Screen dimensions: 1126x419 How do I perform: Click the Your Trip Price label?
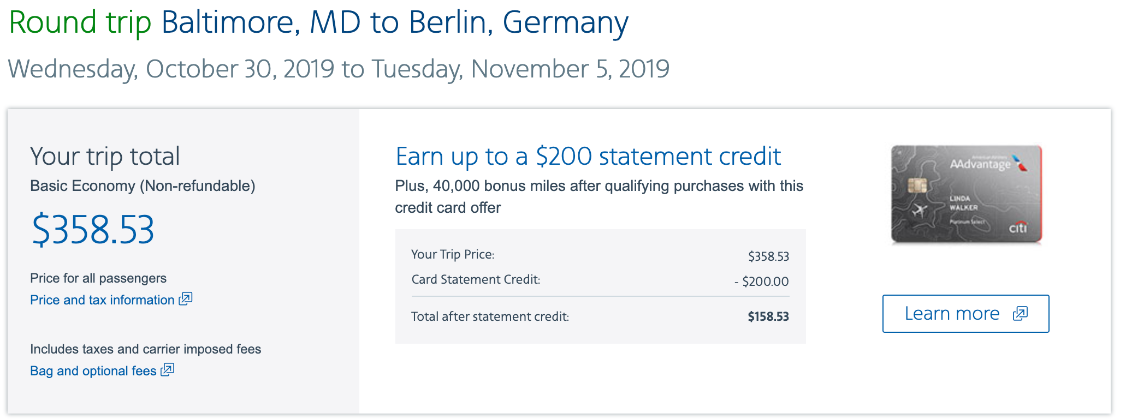coord(453,255)
